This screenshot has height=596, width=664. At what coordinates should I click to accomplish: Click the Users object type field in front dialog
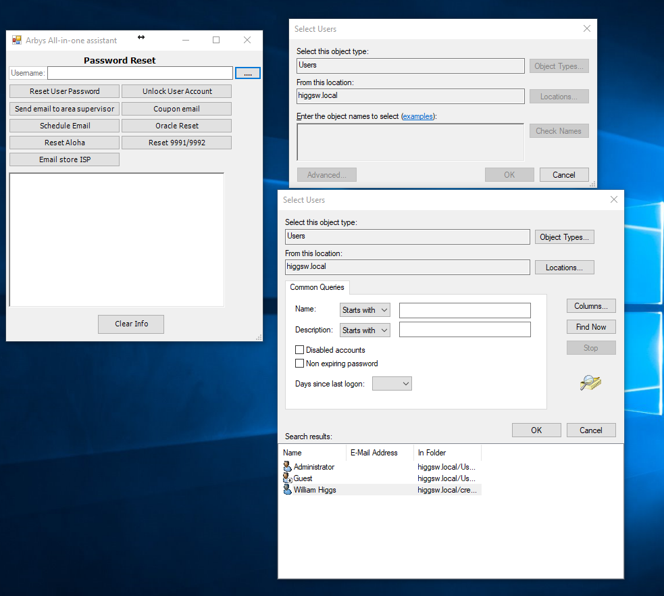point(407,237)
